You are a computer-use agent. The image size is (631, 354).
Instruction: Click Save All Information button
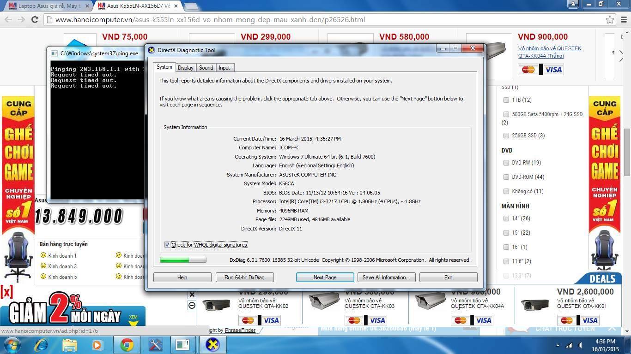click(x=386, y=277)
